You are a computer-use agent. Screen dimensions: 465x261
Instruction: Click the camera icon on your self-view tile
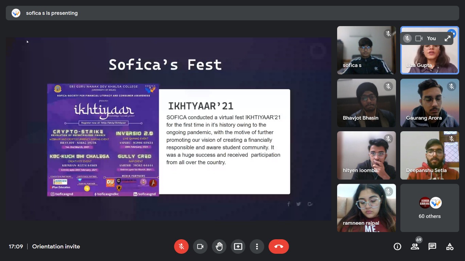coord(419,38)
